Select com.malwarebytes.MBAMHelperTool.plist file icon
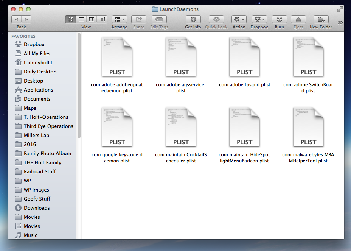The image size is (351, 251). click(308, 127)
